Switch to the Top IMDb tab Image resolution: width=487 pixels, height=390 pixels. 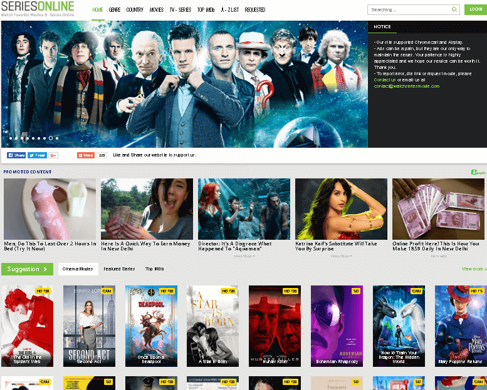[x=154, y=269]
